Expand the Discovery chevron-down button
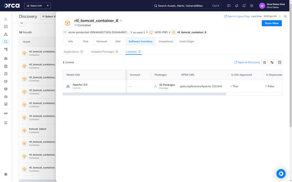Screen dimensions: 292x182 pyautogui.click(x=22, y=23)
